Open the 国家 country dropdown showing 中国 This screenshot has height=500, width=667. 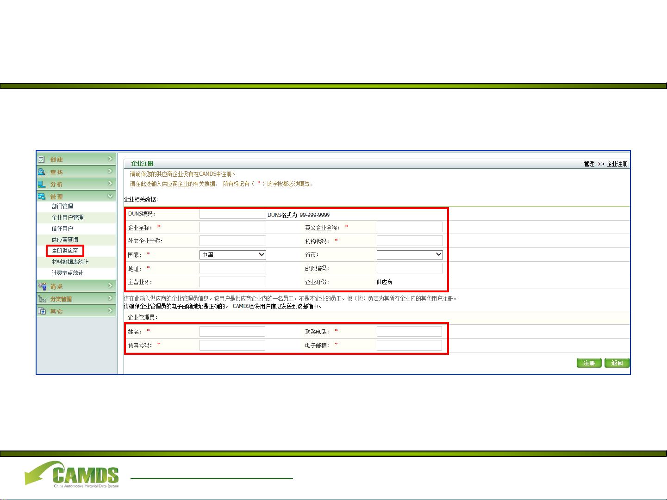233,254
